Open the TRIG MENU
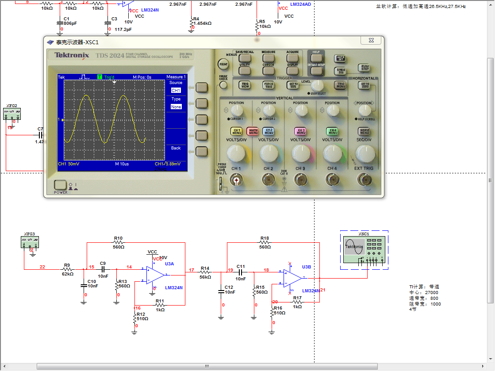 tap(340, 85)
